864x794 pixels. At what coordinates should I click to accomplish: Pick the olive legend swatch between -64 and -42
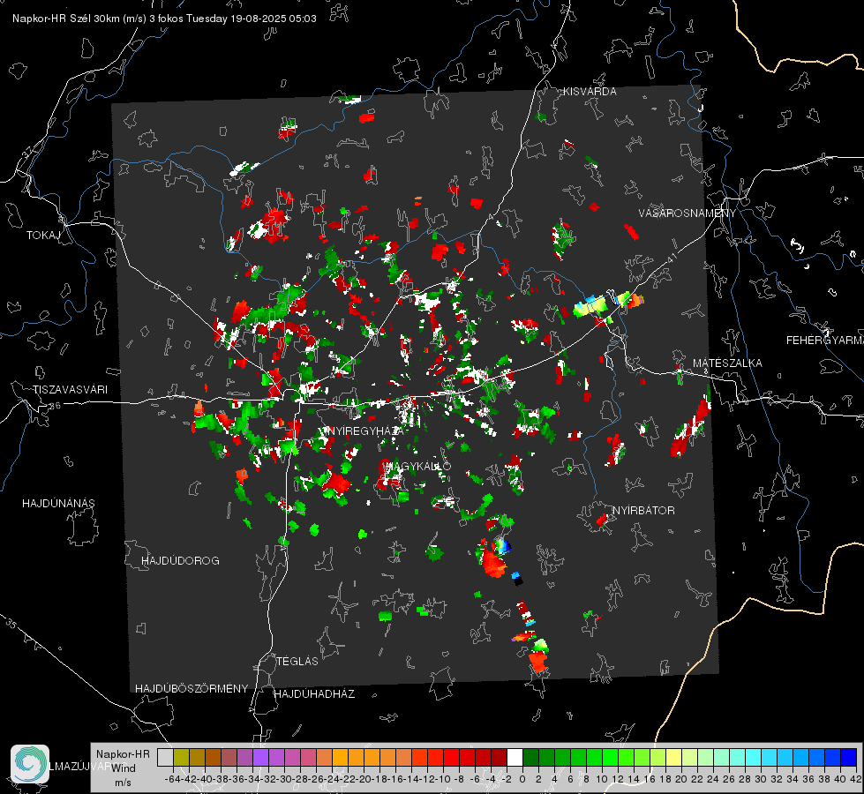point(181,758)
